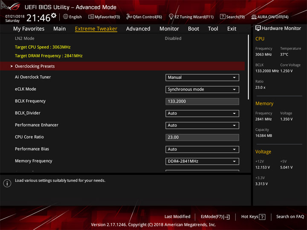Click the Hardware Monitor screen icon
The height and width of the screenshot is (230, 307).
click(x=258, y=29)
